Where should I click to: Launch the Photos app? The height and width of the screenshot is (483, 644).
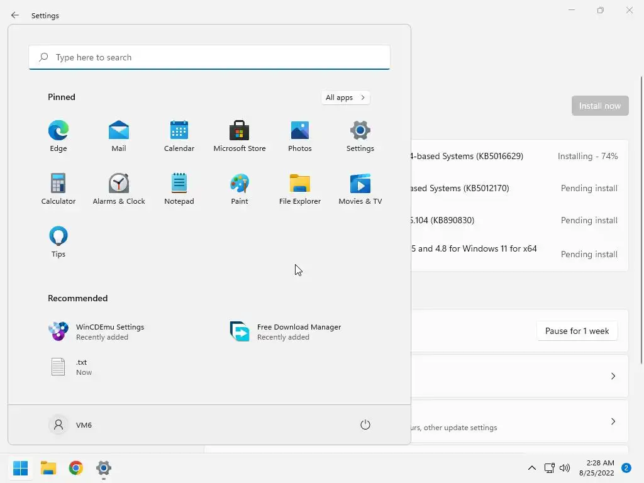[300, 136]
